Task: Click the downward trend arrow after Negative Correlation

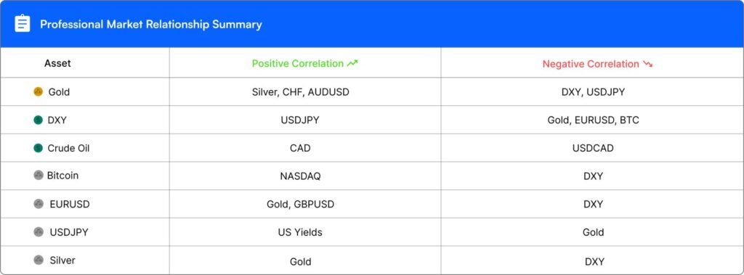Action: [x=647, y=64]
